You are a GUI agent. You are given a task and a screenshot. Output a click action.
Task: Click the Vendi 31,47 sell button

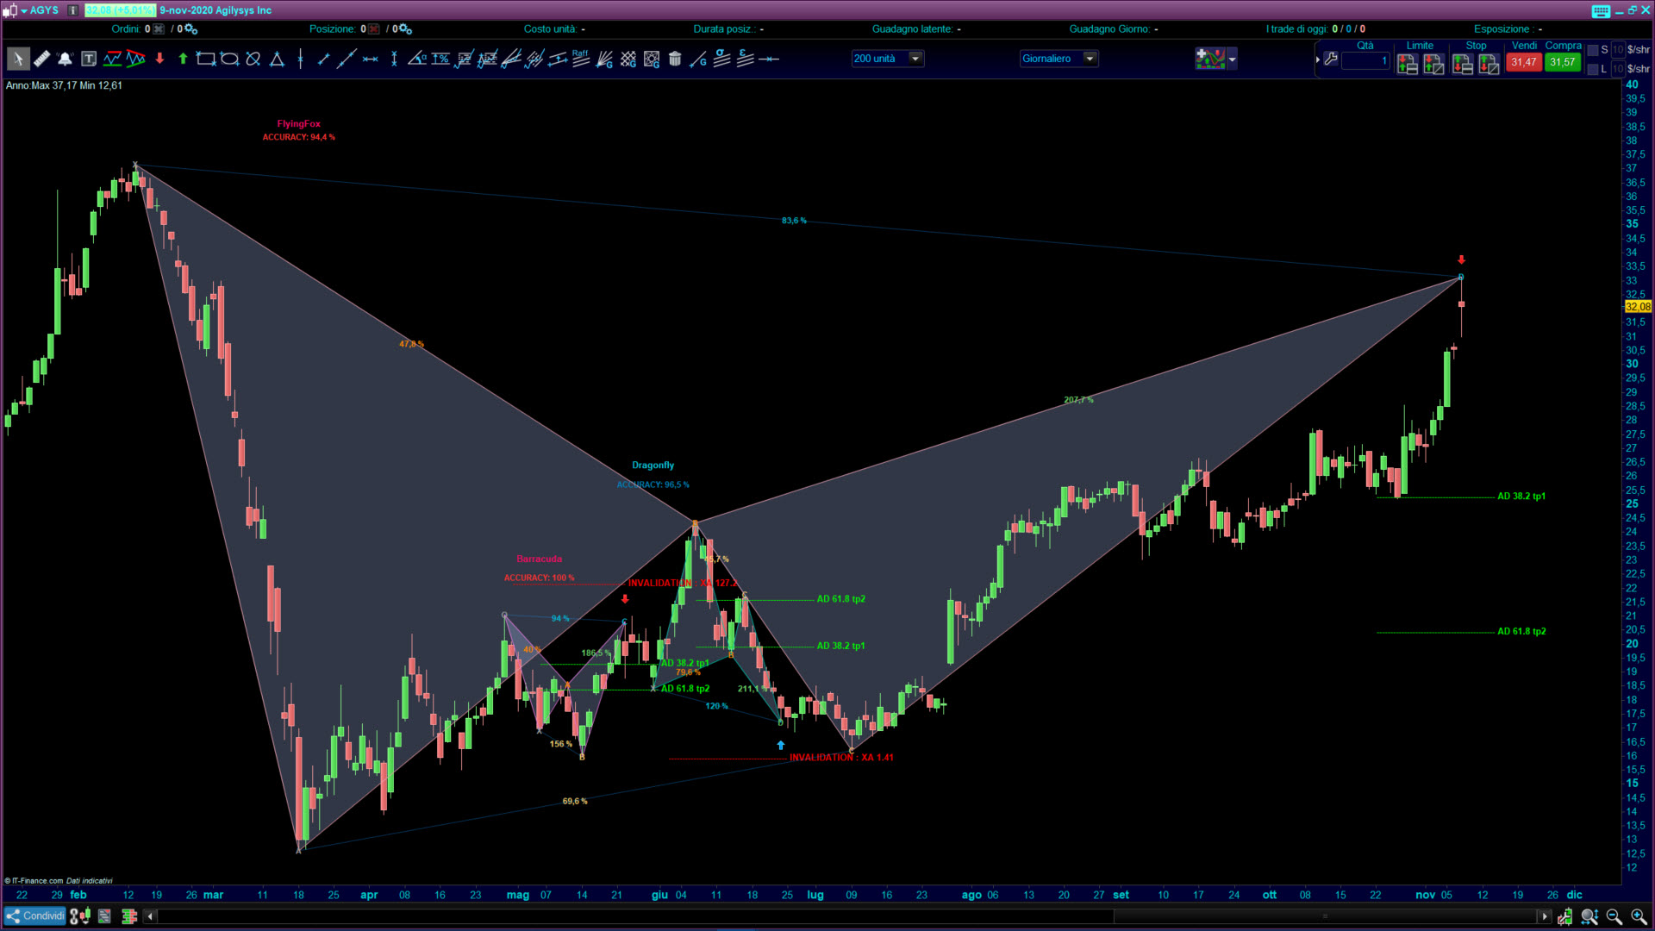point(1523,62)
